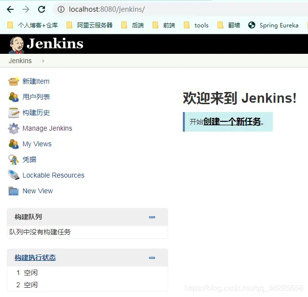This screenshot has height=297, width=308.
Task: Click the 创建一个新任务 link
Action: click(232, 122)
